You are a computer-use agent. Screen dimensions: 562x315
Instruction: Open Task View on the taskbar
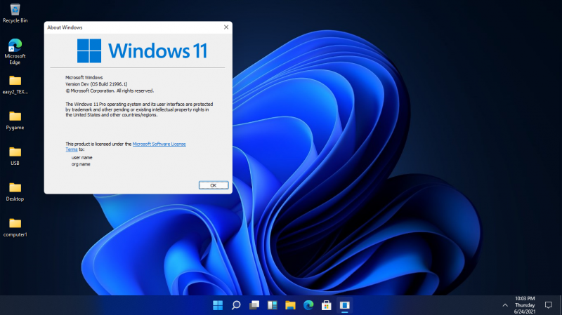tap(254, 305)
